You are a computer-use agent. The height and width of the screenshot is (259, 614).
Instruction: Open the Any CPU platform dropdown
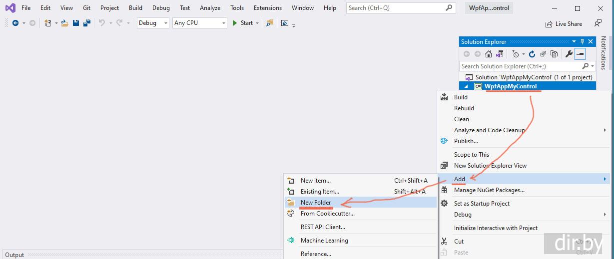200,23
